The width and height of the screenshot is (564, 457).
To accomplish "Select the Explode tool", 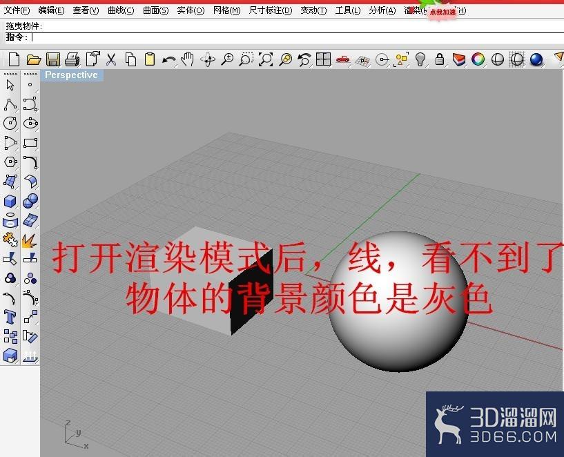I will point(30,240).
